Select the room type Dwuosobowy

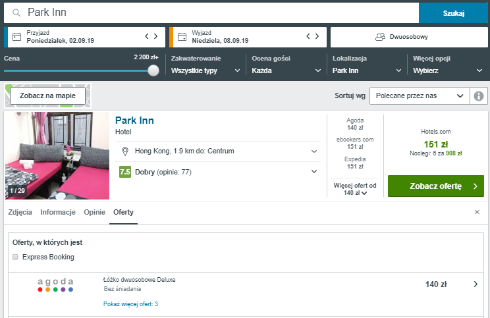pos(409,37)
